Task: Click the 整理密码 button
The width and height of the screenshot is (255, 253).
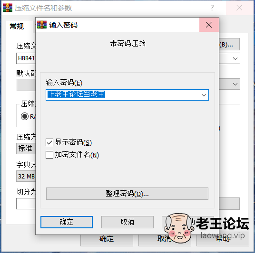Action: tap(127, 194)
